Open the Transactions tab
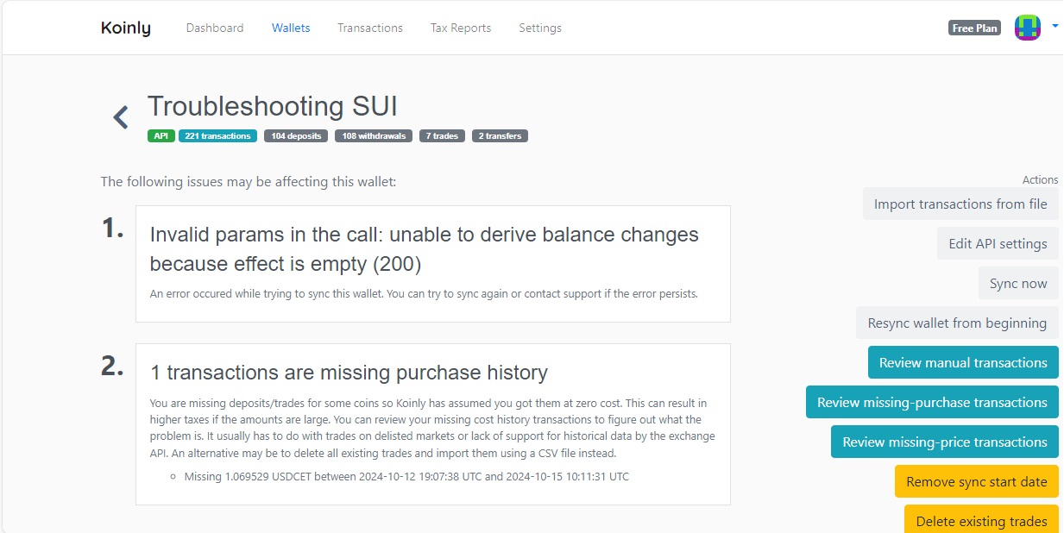 pyautogui.click(x=370, y=28)
